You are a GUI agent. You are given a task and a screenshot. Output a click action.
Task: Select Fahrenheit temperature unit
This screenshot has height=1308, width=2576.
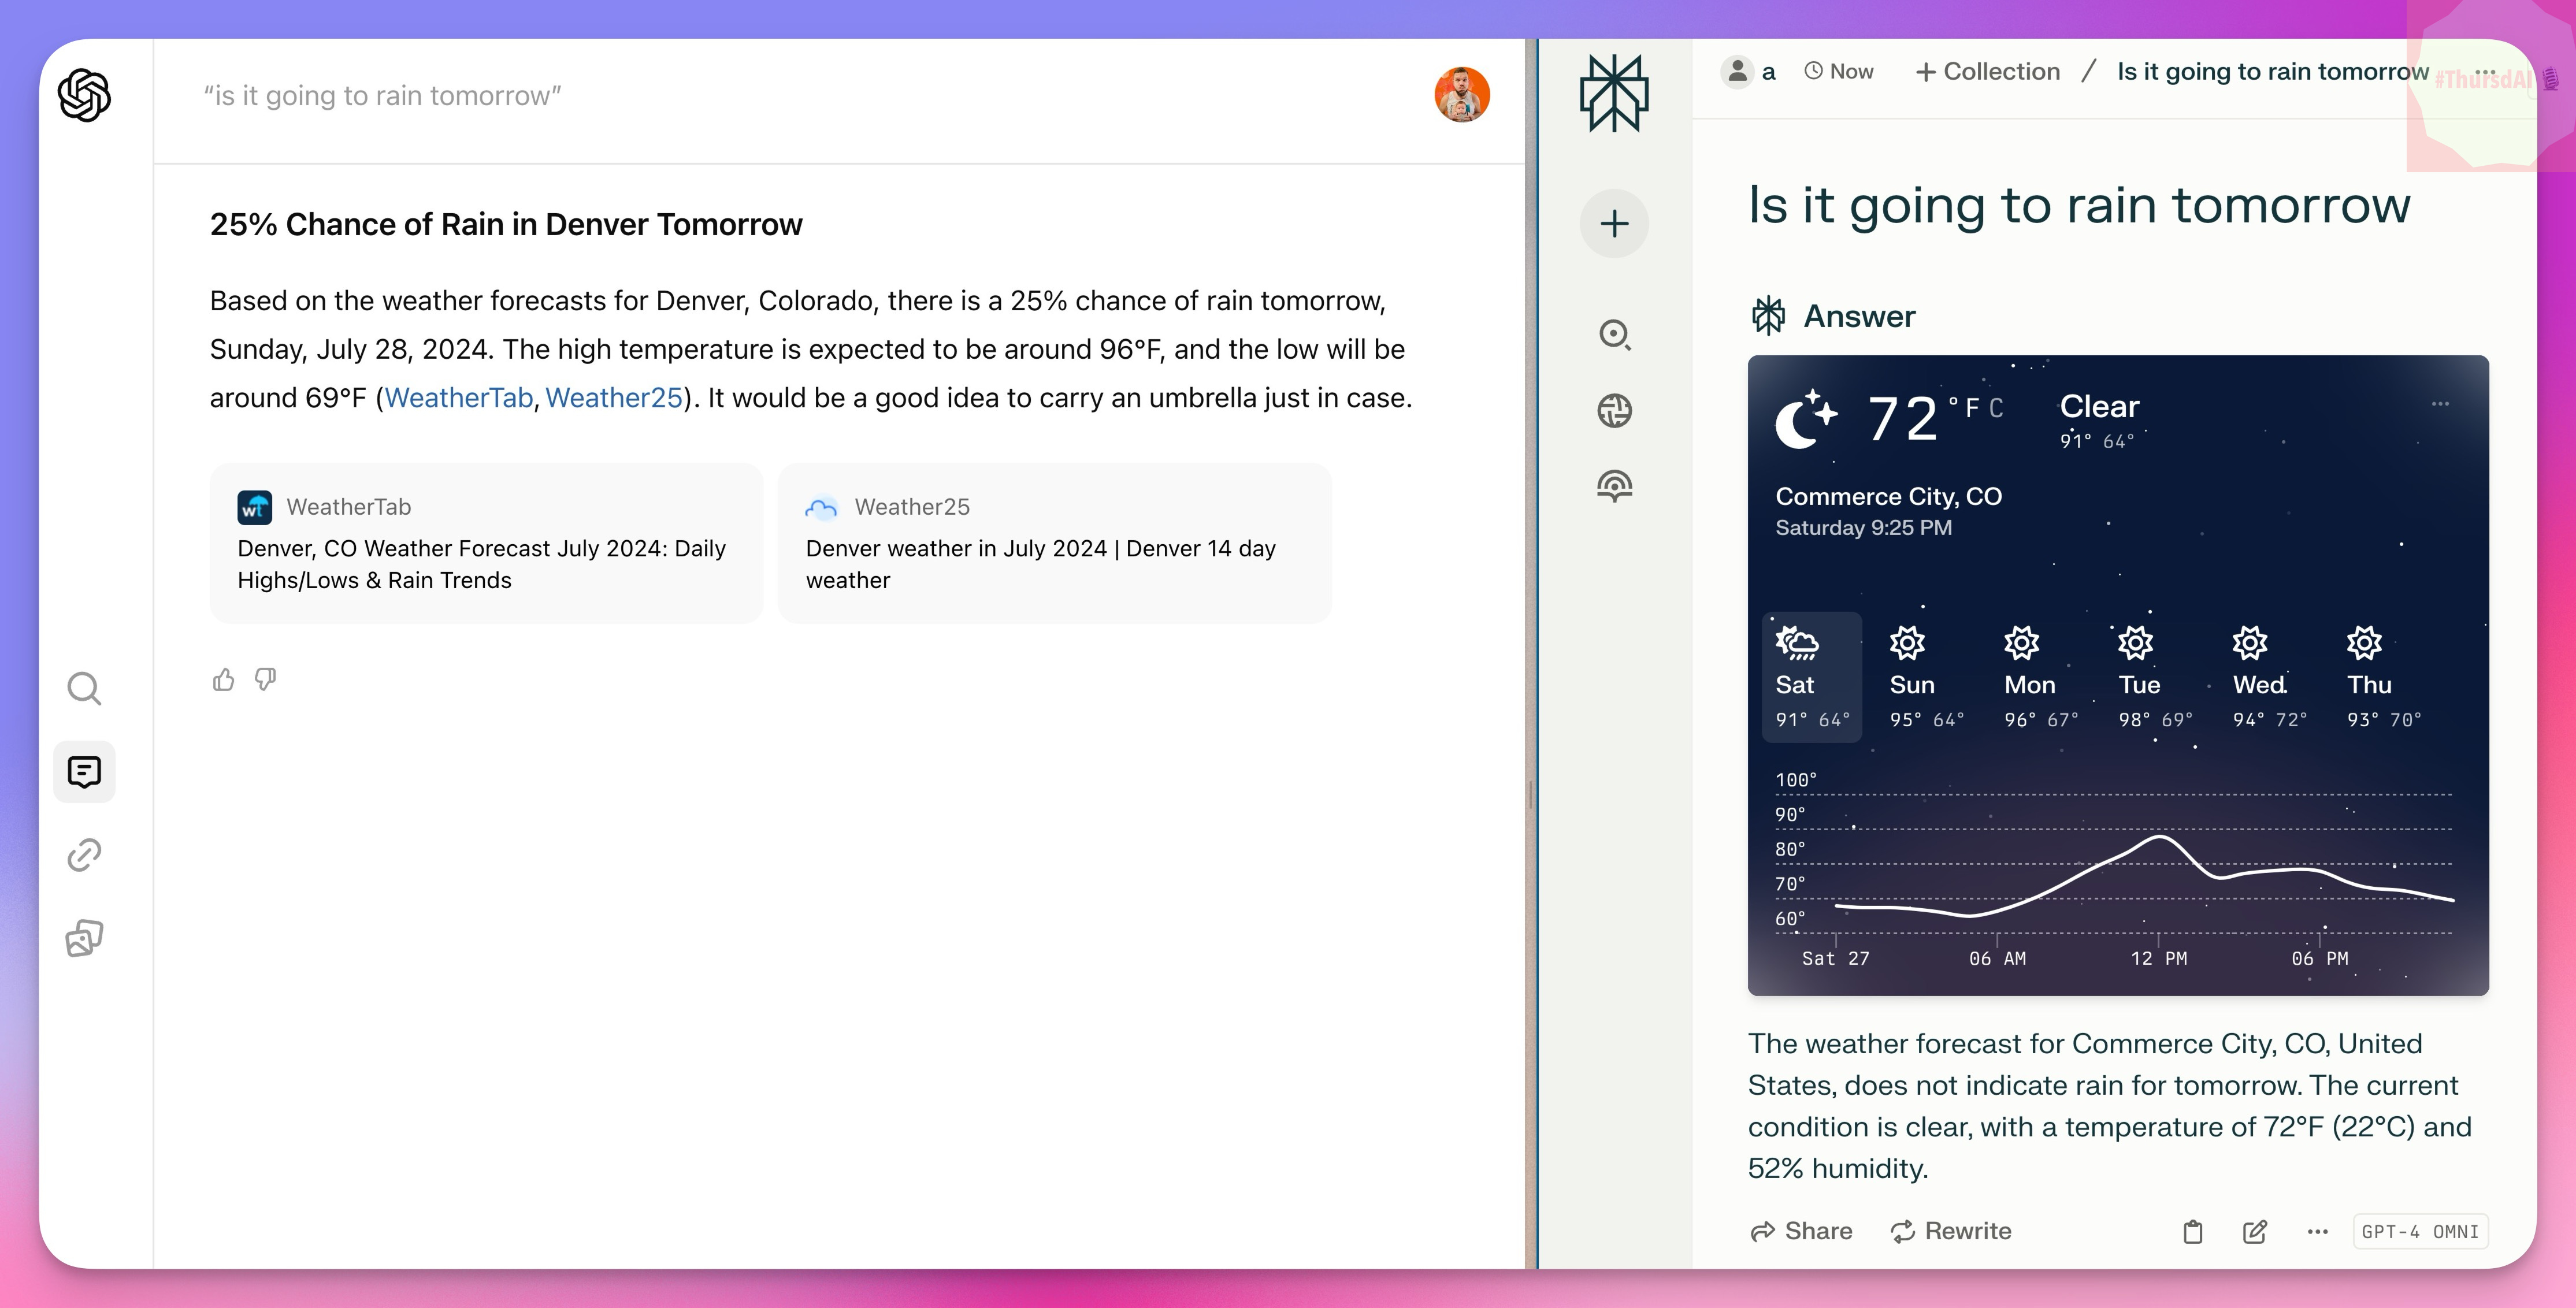pos(1972,408)
